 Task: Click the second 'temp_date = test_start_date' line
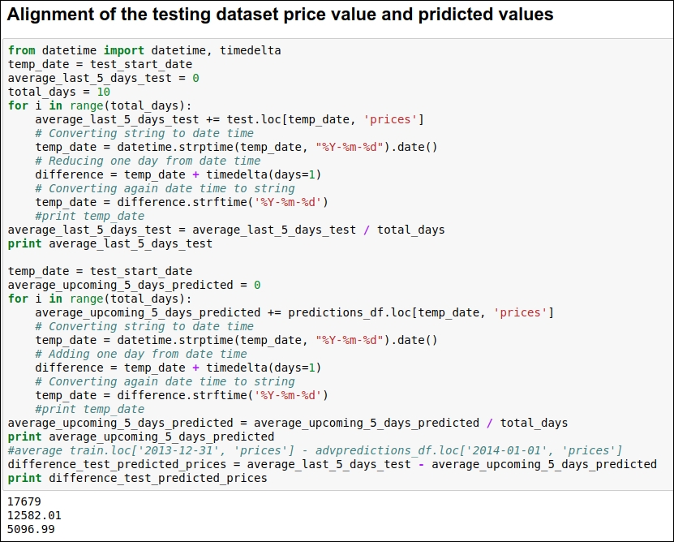click(x=100, y=271)
